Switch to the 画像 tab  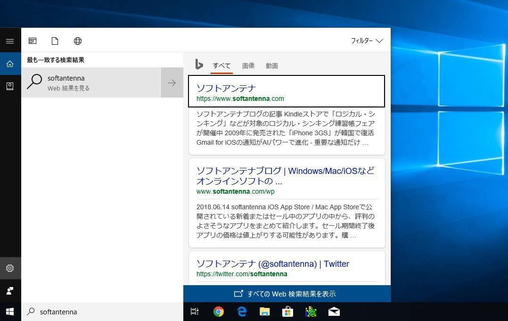coord(248,66)
